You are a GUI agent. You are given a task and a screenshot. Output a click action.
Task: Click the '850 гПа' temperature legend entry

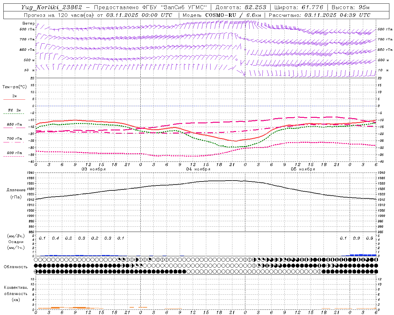[14, 125]
